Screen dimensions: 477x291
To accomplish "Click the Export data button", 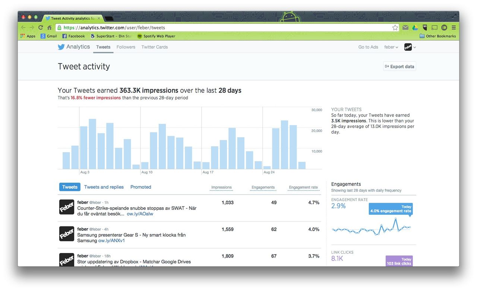I will pos(399,67).
